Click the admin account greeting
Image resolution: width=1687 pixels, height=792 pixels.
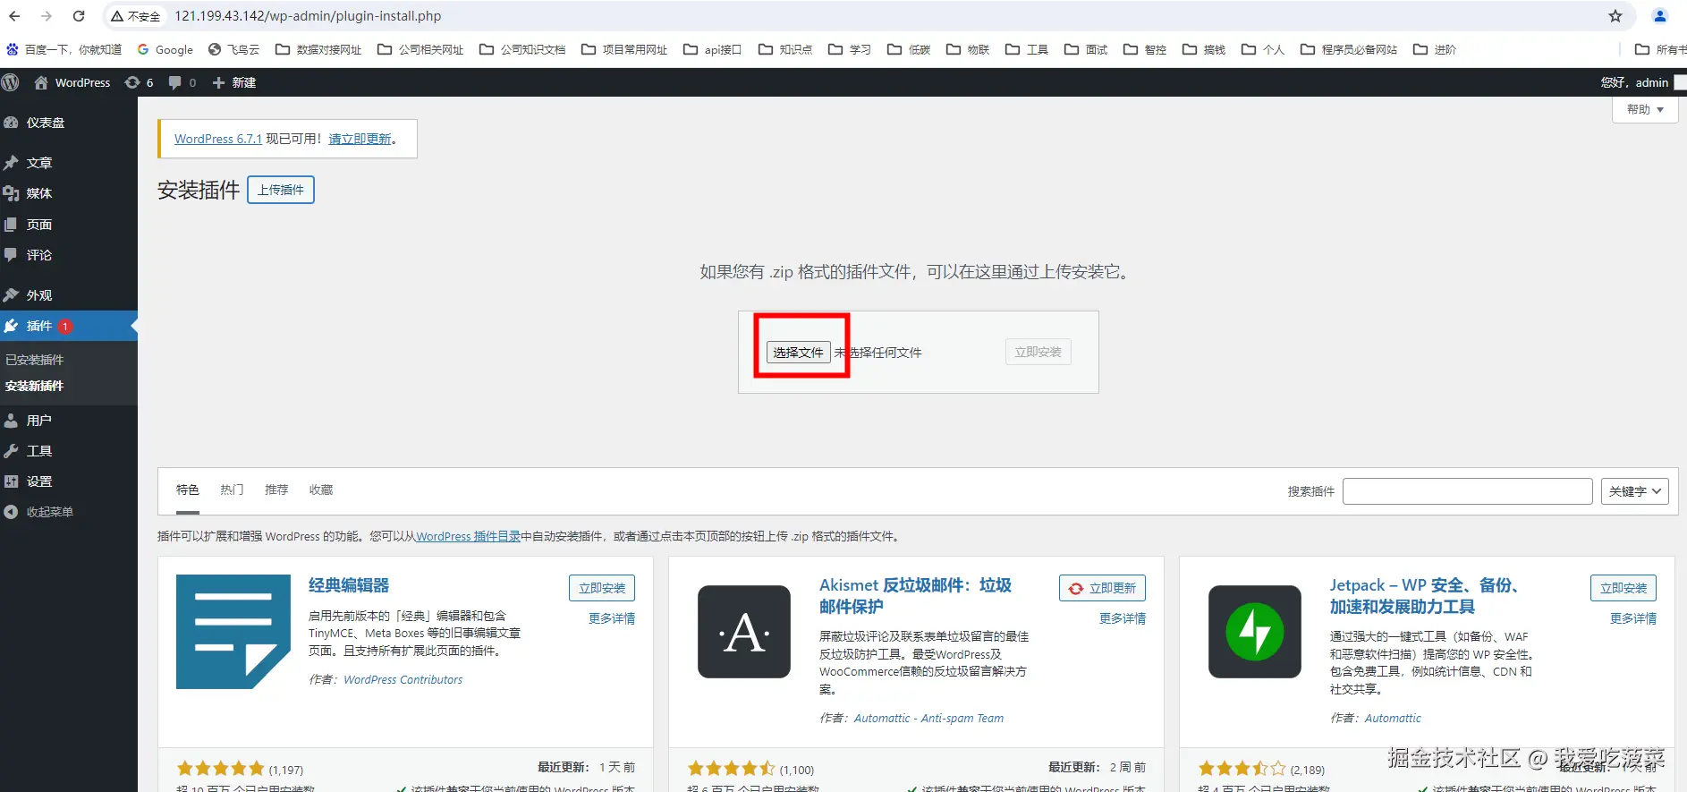[x=1634, y=82]
